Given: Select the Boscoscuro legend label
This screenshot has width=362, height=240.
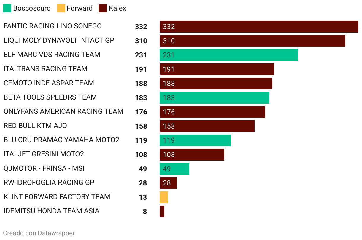Looking at the screenshot, I should pos(32,8).
